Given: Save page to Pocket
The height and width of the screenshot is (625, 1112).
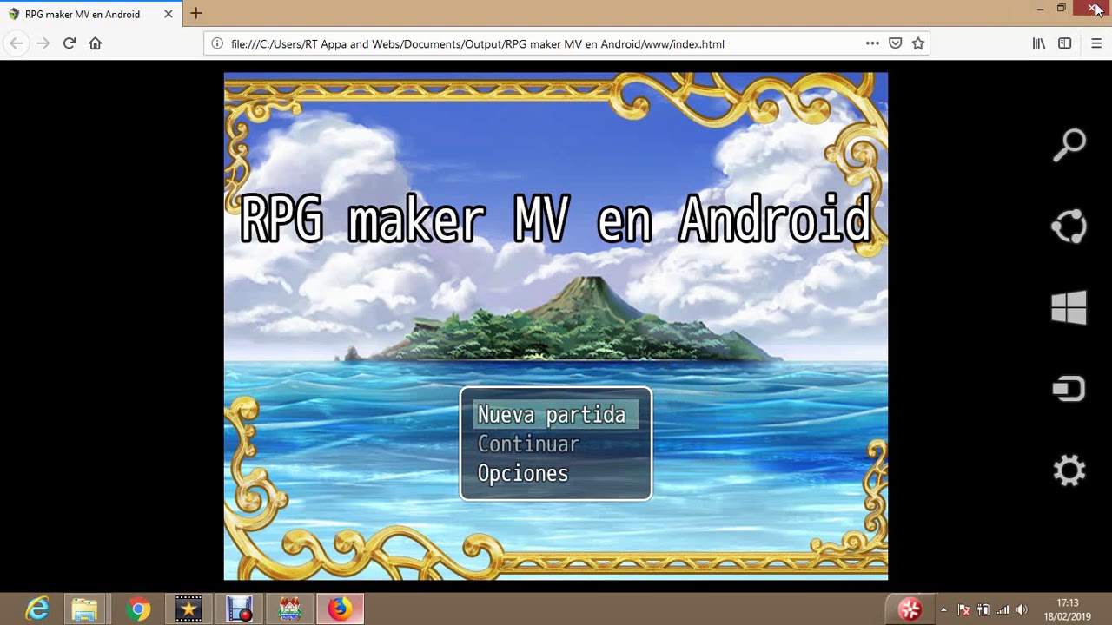Looking at the screenshot, I should 895,43.
